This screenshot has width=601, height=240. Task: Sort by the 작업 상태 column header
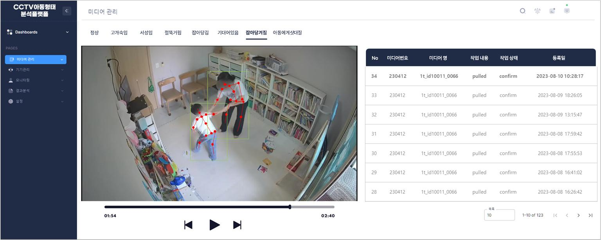(509, 58)
